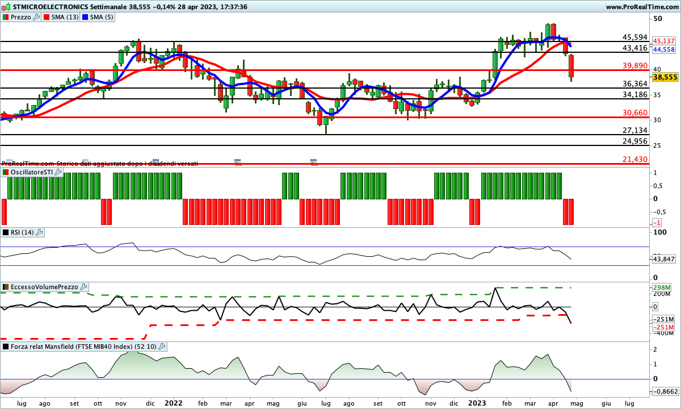This screenshot has height=409, width=681.
Task: Click the OscillatoreSTI value label -1
Action: point(657,223)
